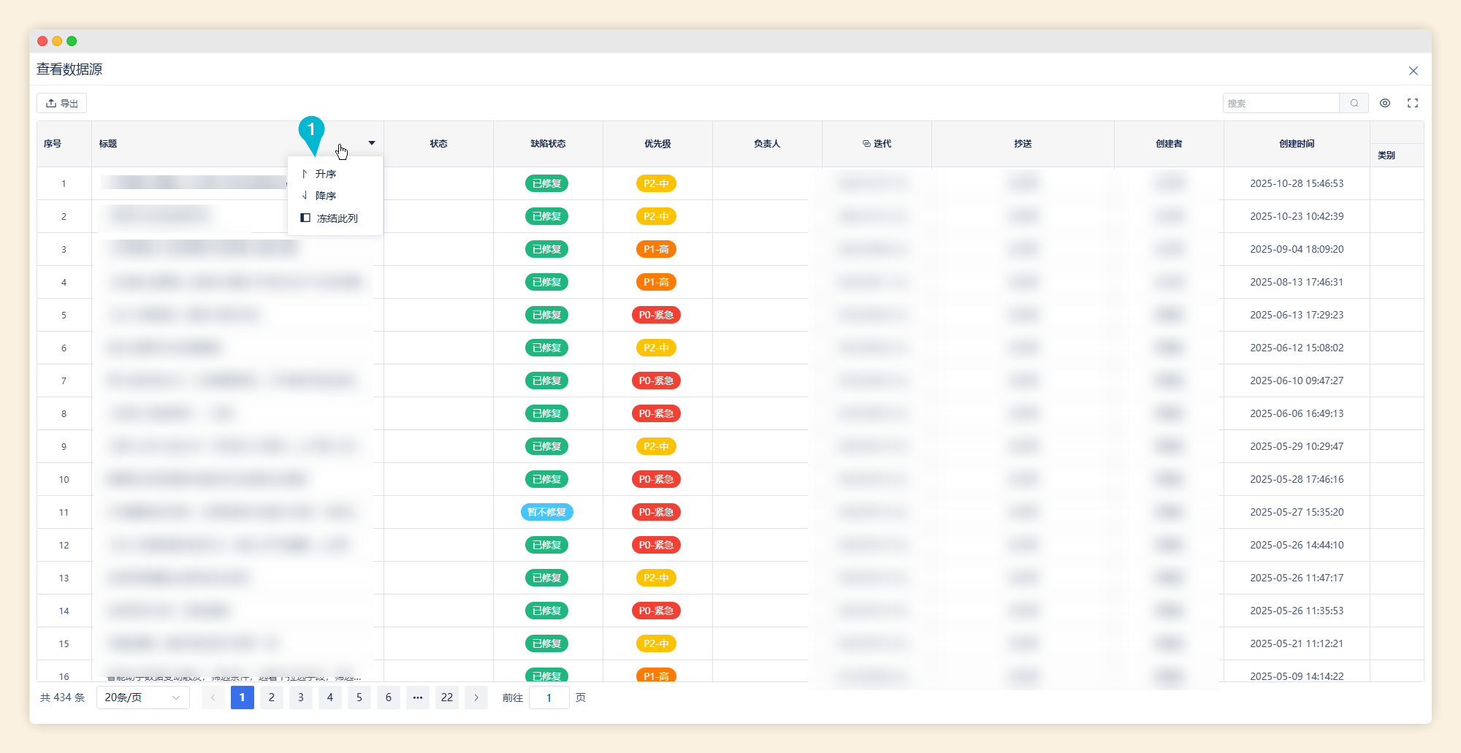The width and height of the screenshot is (1461, 753).
Task: Enter fullscreen with the expand icon
Action: coord(1413,103)
